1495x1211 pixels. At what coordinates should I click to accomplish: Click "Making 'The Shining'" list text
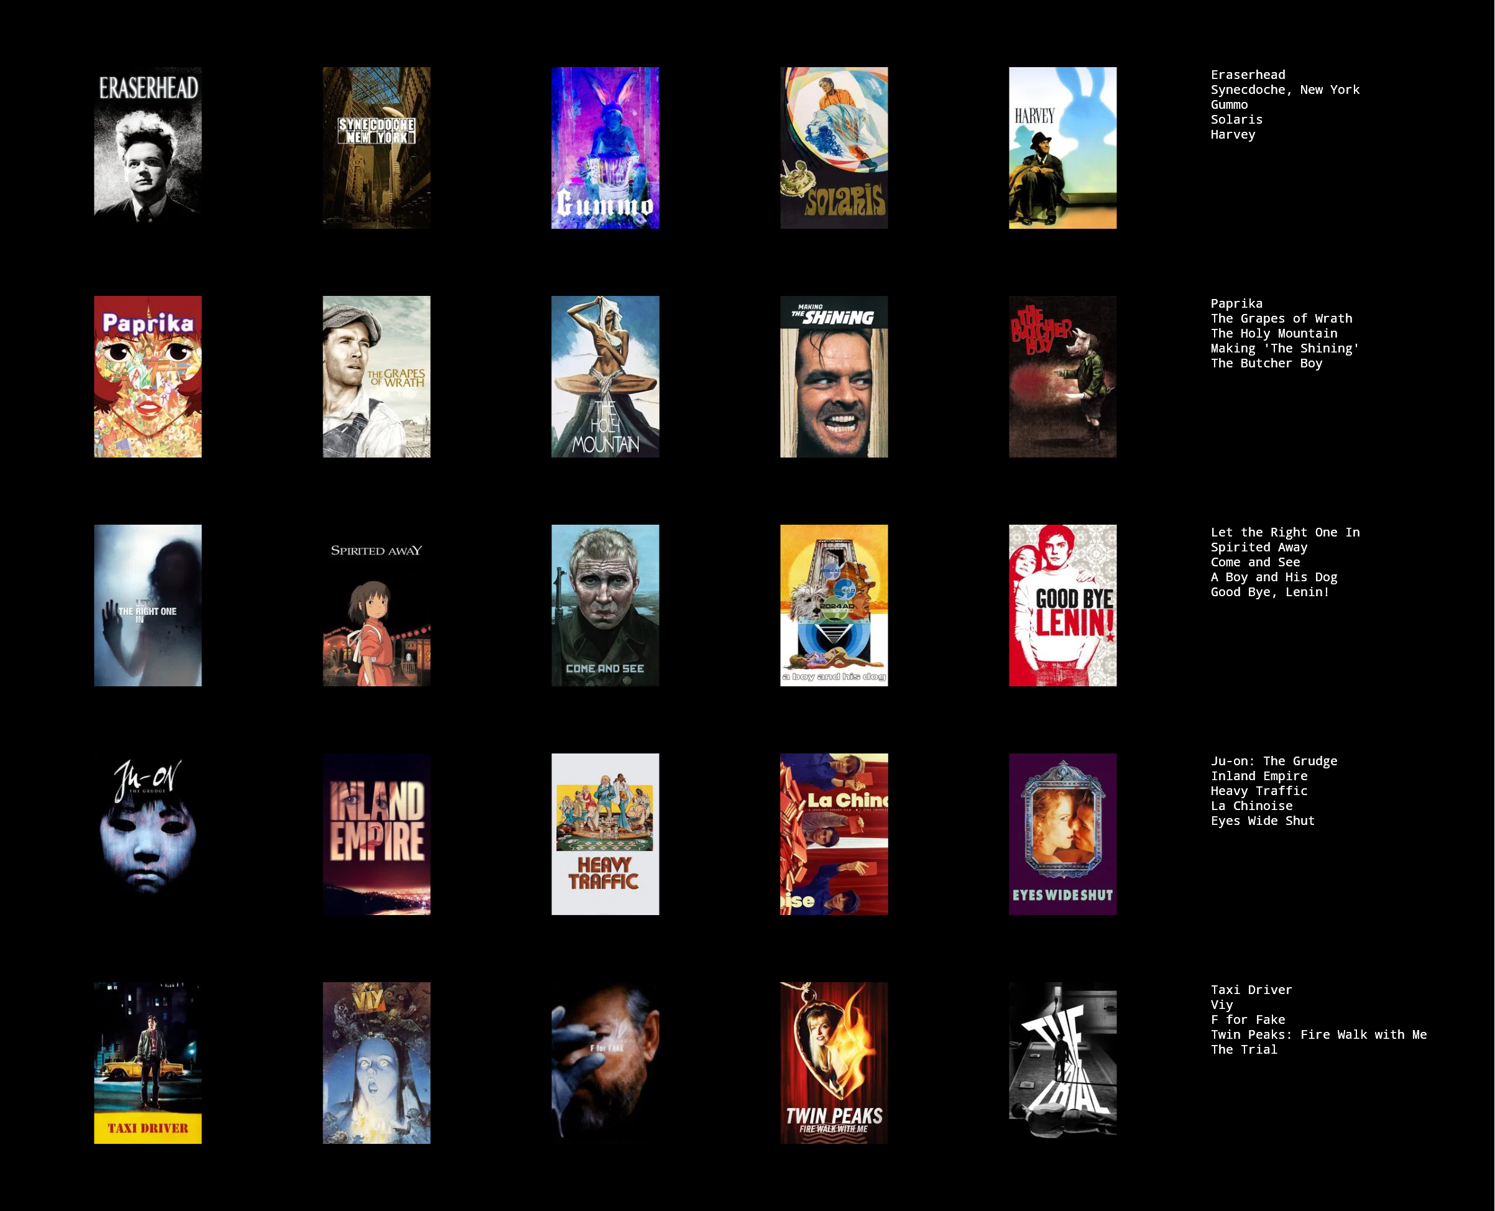point(1285,348)
